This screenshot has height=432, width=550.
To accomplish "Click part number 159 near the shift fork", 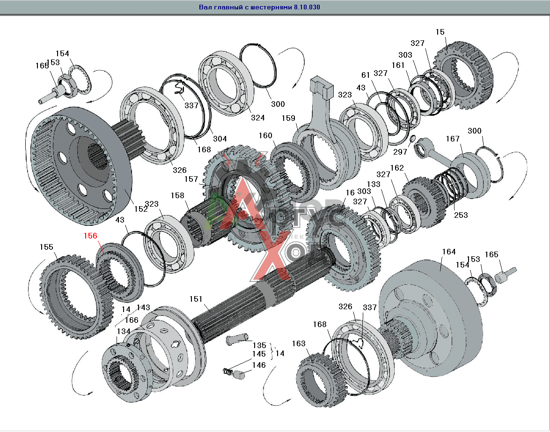I will (288, 119).
